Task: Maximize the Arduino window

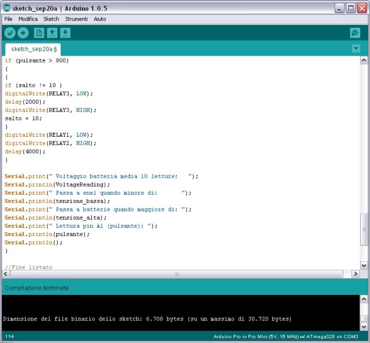Action: pos(351,9)
